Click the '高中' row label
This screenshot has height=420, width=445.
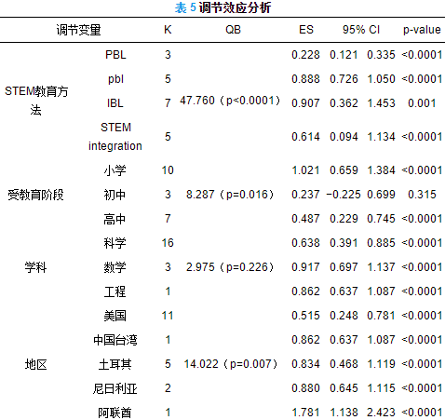pyautogui.click(x=115, y=219)
